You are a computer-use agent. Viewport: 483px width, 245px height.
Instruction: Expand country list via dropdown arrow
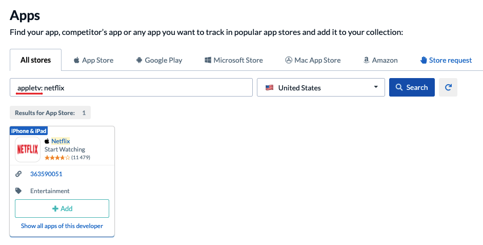point(376,87)
